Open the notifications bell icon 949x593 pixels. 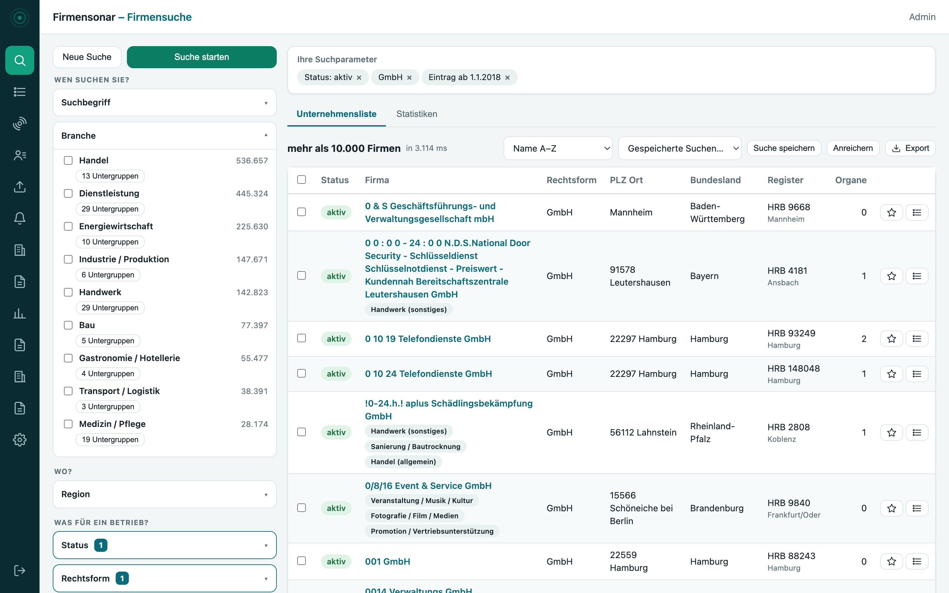pos(20,218)
